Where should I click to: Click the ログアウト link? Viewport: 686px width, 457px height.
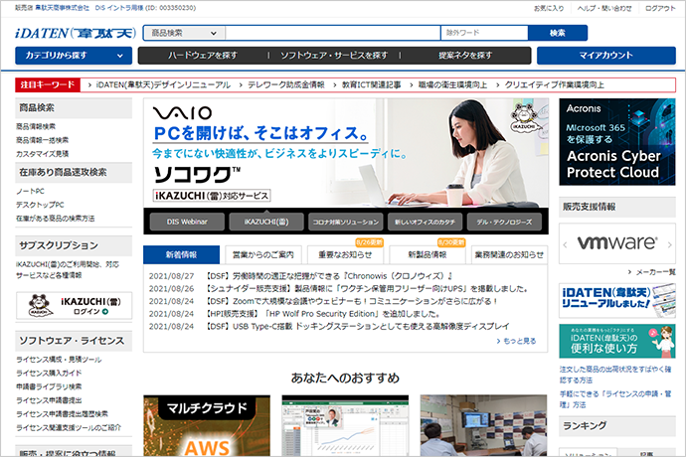660,8
